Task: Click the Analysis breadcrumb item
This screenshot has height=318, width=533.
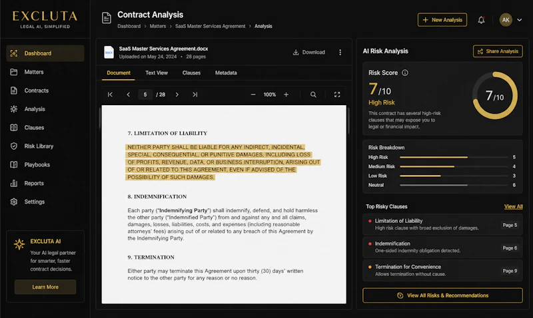Action: coord(263,26)
